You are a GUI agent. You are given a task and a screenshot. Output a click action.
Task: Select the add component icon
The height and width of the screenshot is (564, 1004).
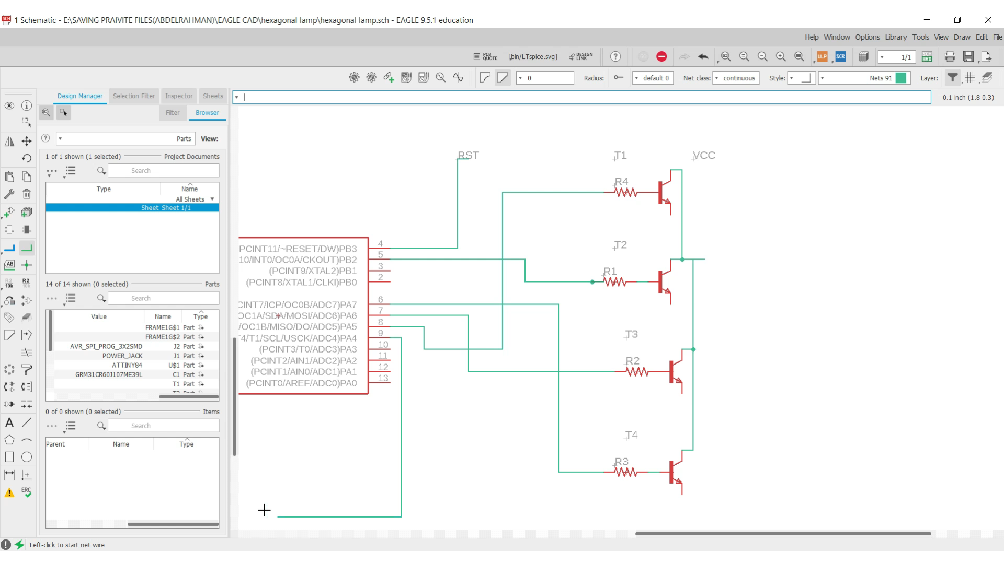click(9, 212)
